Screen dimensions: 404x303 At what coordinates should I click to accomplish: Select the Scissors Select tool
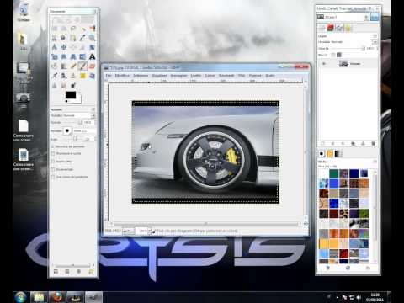54,38
